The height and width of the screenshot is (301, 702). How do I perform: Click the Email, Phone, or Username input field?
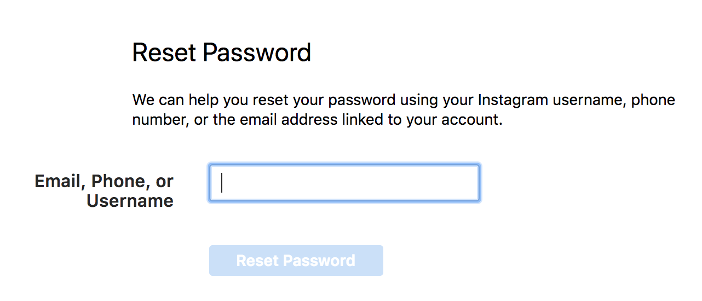point(344,183)
